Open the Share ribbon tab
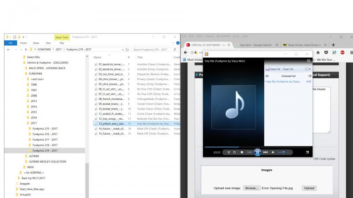This screenshot has height=198, width=353. click(x=36, y=43)
